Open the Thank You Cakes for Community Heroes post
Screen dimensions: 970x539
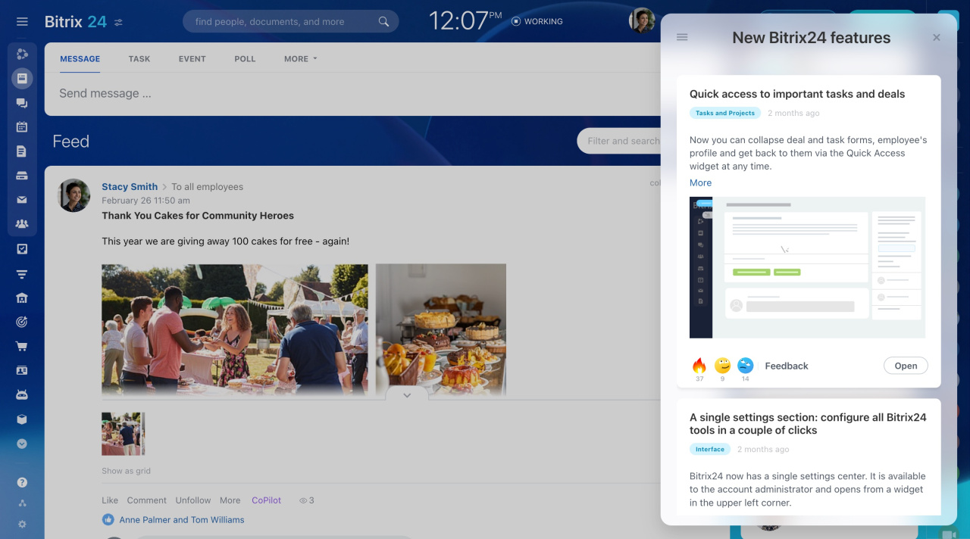(x=198, y=216)
